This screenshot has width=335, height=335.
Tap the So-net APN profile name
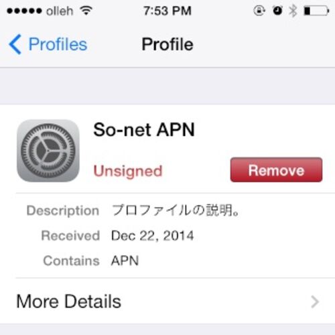[x=144, y=129]
